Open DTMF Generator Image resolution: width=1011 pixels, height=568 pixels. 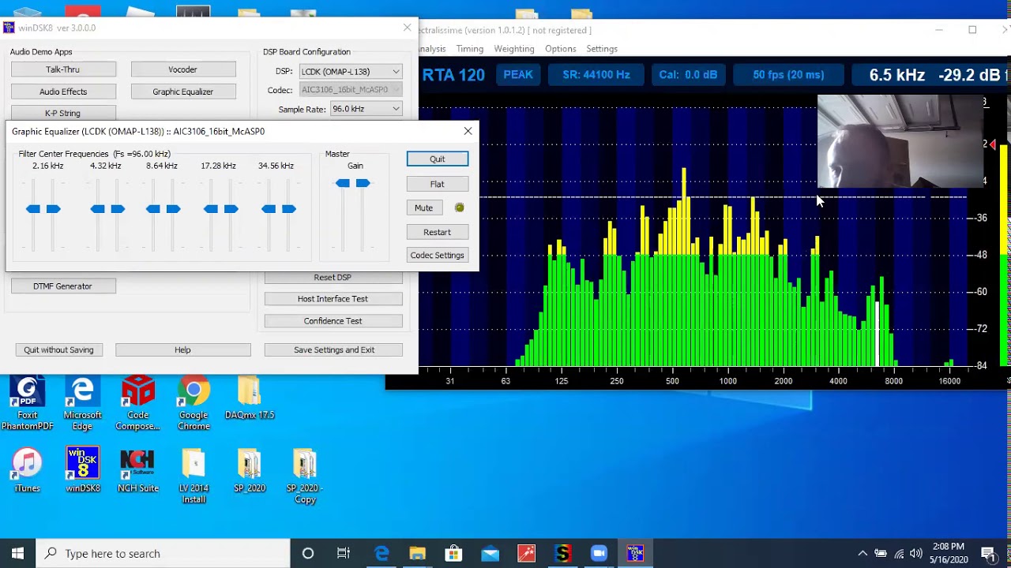(63, 286)
